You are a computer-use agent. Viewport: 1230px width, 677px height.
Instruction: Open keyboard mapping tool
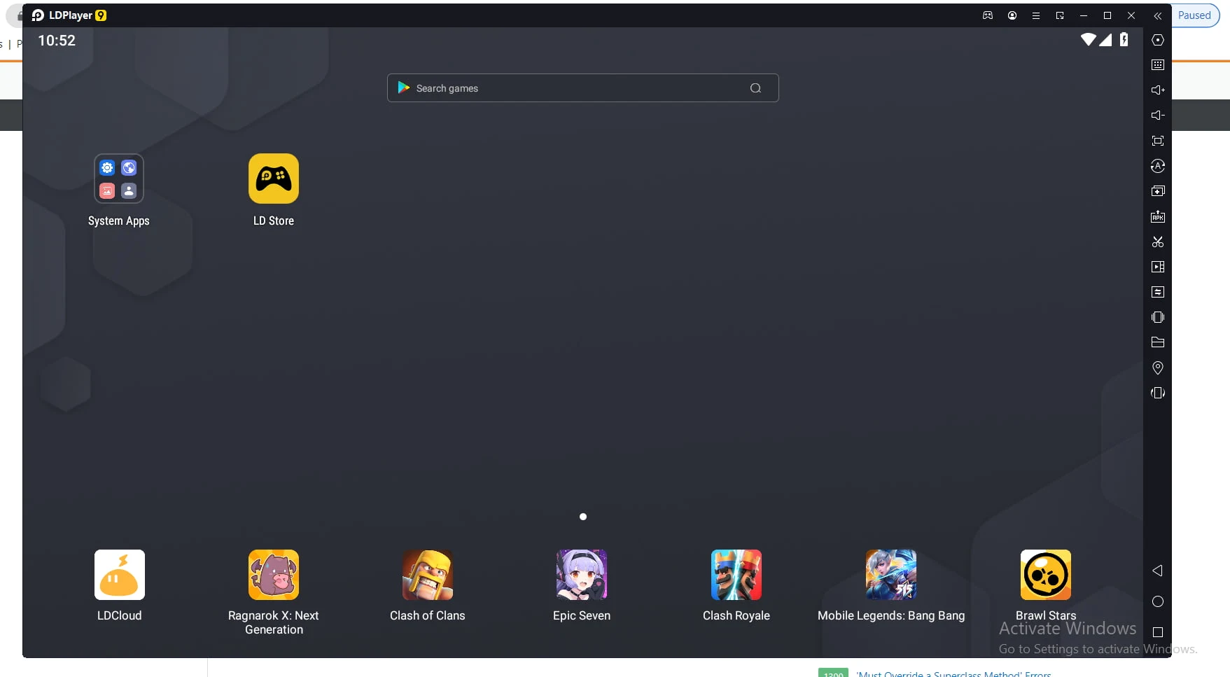1158,65
